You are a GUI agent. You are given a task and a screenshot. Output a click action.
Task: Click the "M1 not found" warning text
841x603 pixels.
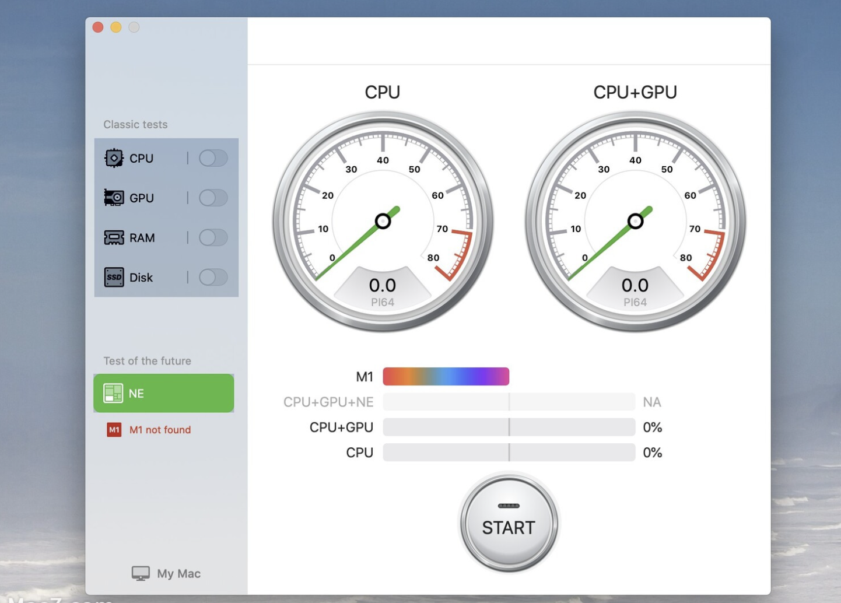pos(159,430)
